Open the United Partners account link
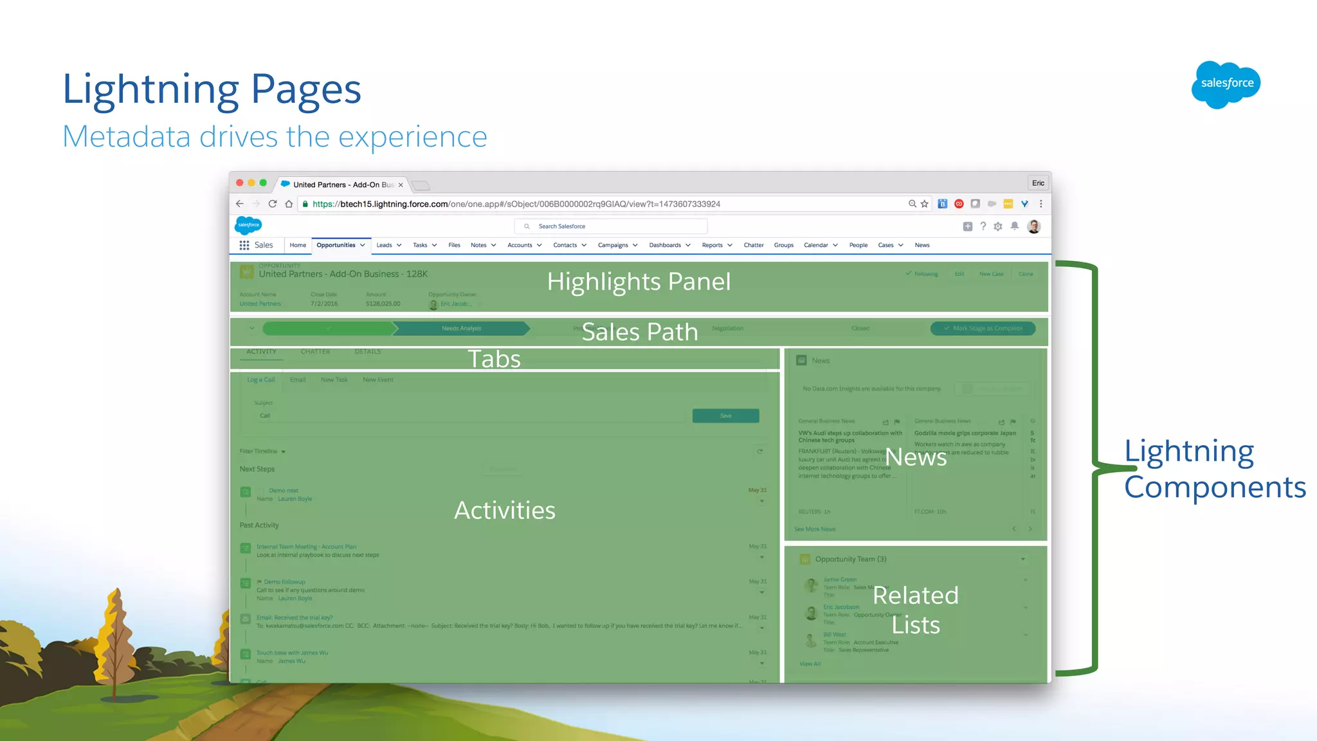 coord(260,304)
